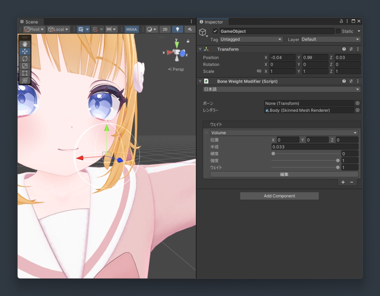Select the Transform tool
380x296 pixels.
[25, 80]
